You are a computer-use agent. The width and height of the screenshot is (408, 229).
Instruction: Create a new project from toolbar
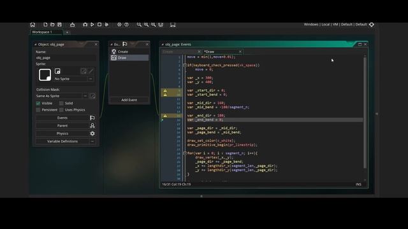pyautogui.click(x=45, y=24)
